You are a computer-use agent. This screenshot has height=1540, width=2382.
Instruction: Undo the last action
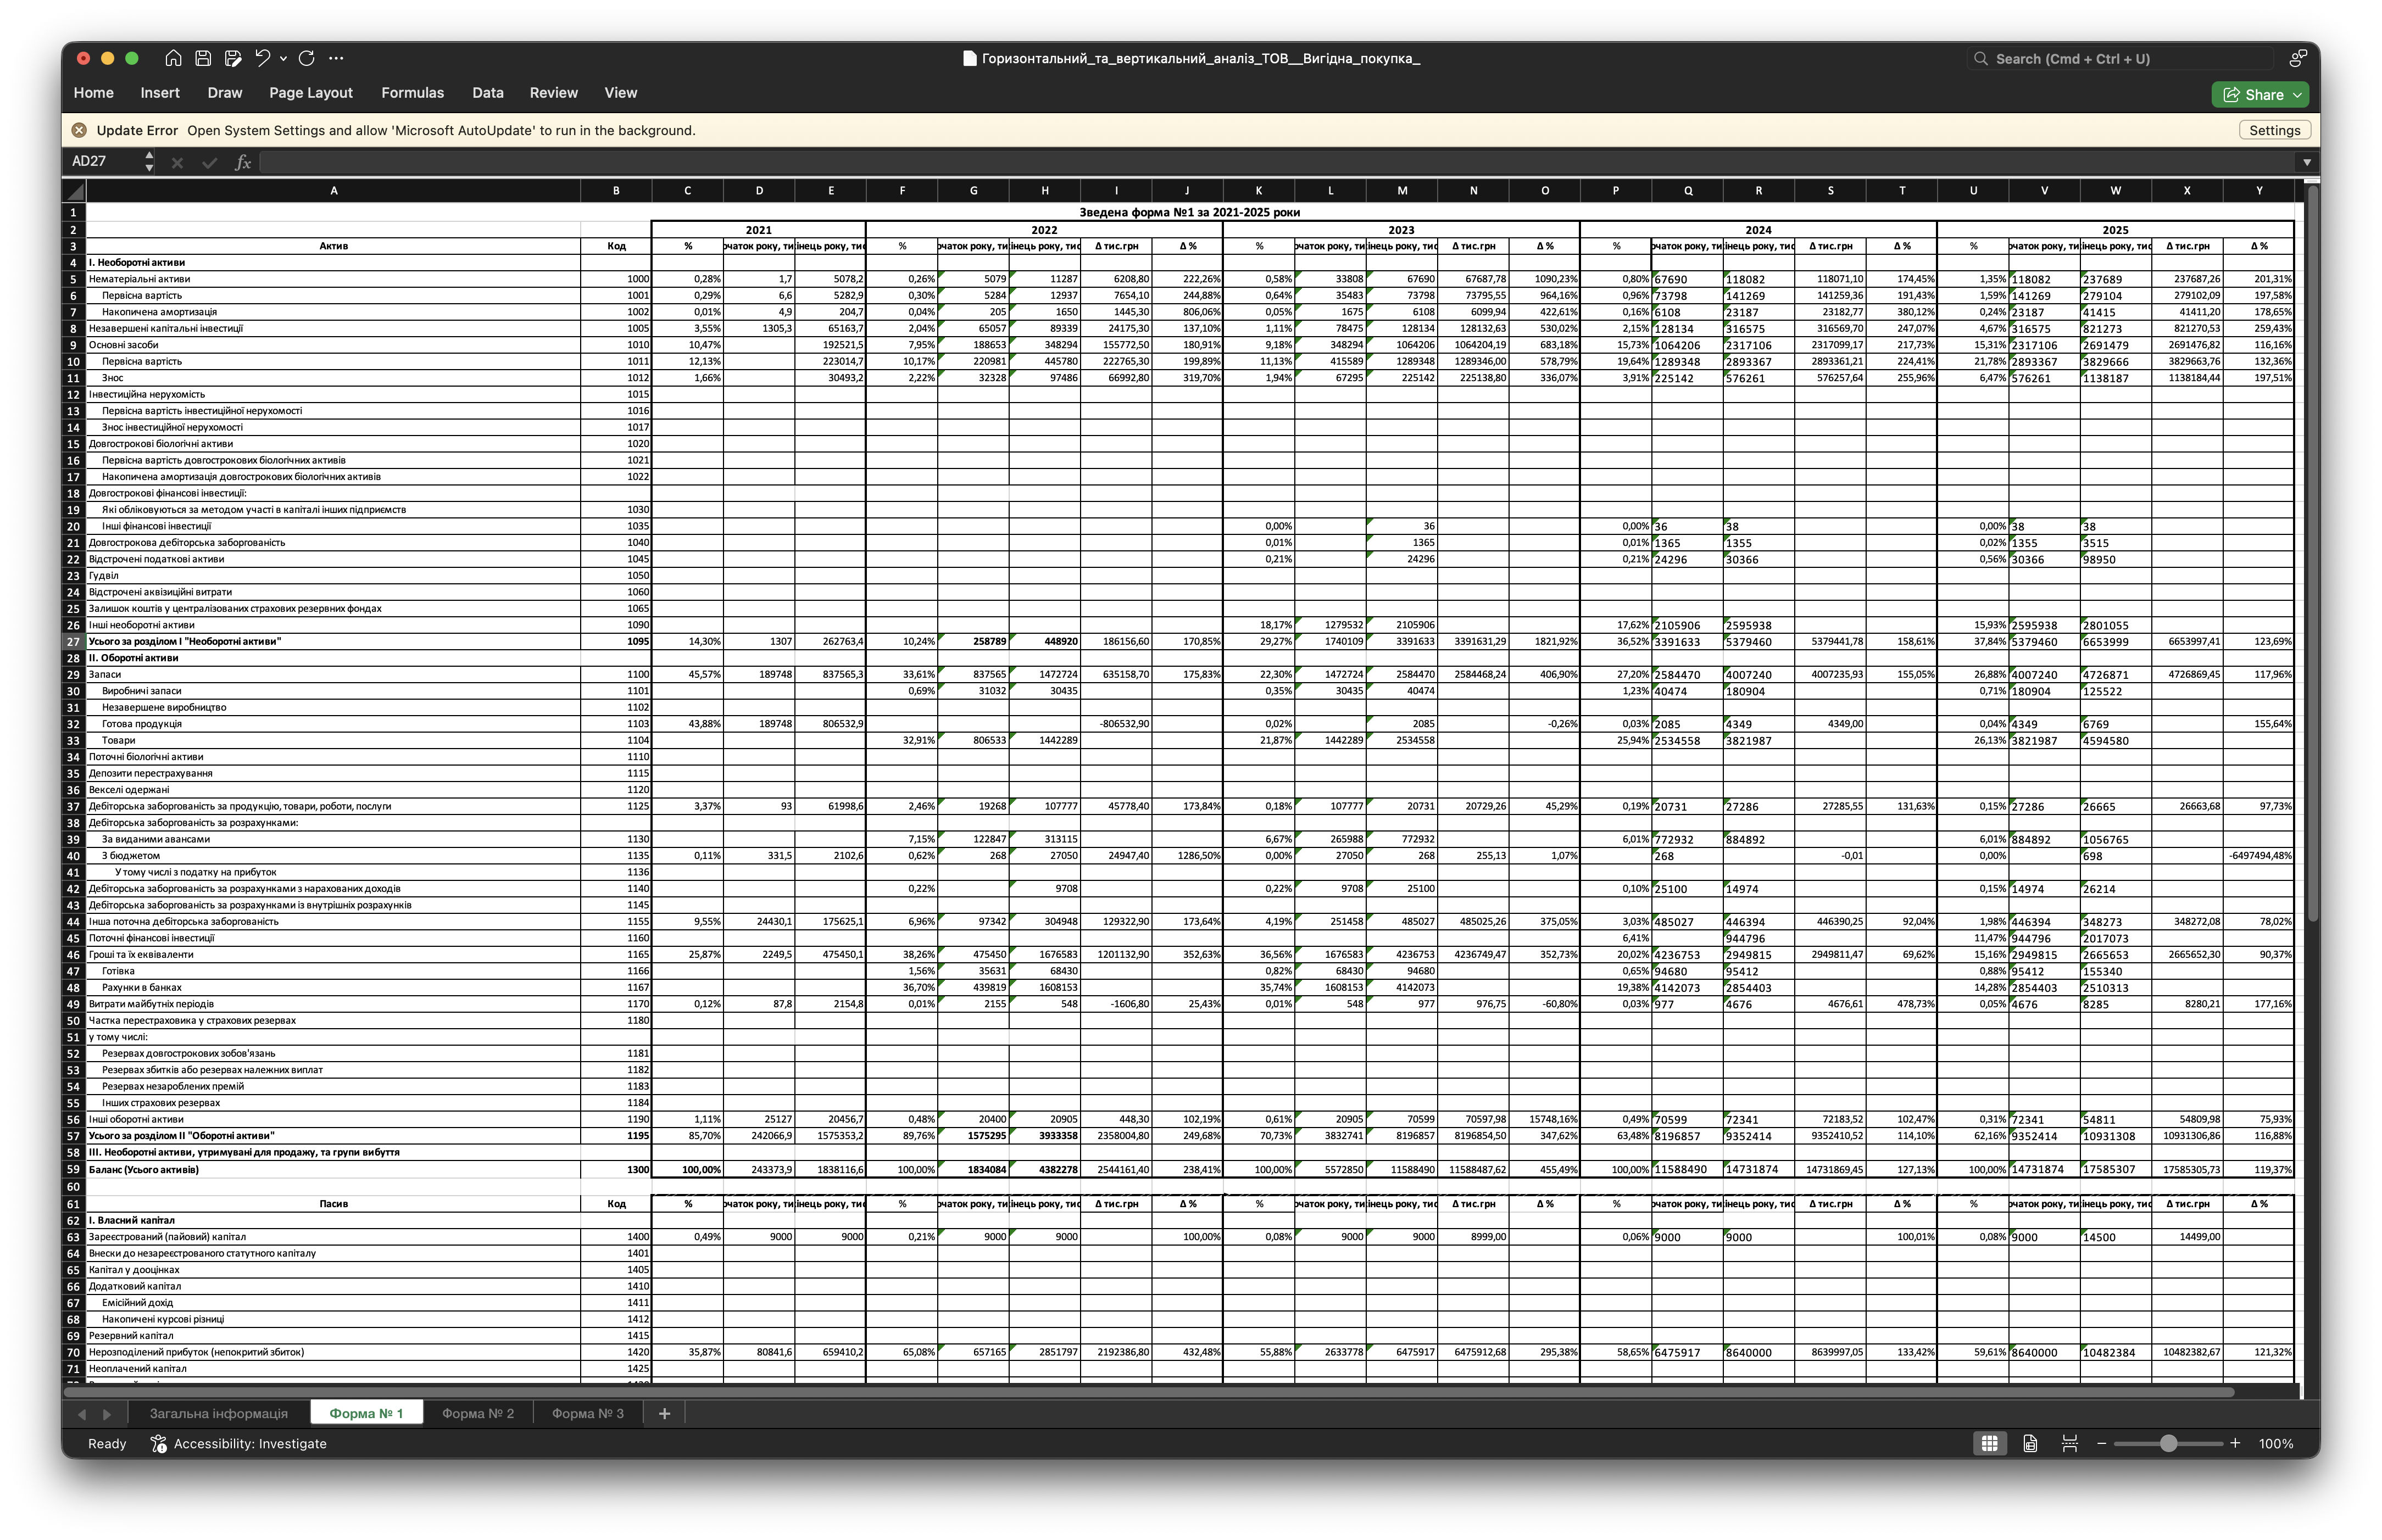click(262, 58)
